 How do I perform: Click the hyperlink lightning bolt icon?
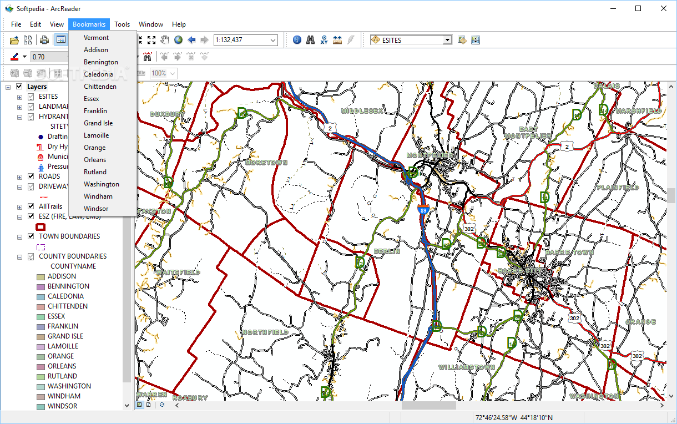(350, 40)
